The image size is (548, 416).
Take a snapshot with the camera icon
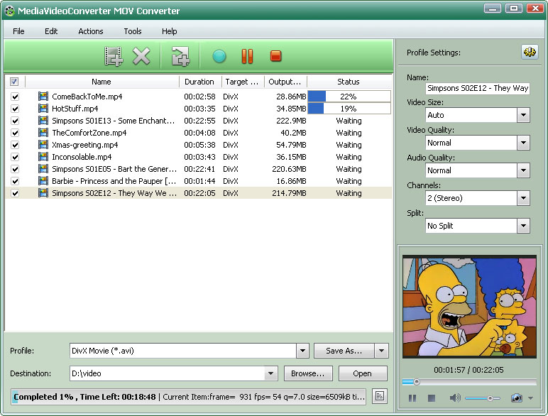(516, 398)
